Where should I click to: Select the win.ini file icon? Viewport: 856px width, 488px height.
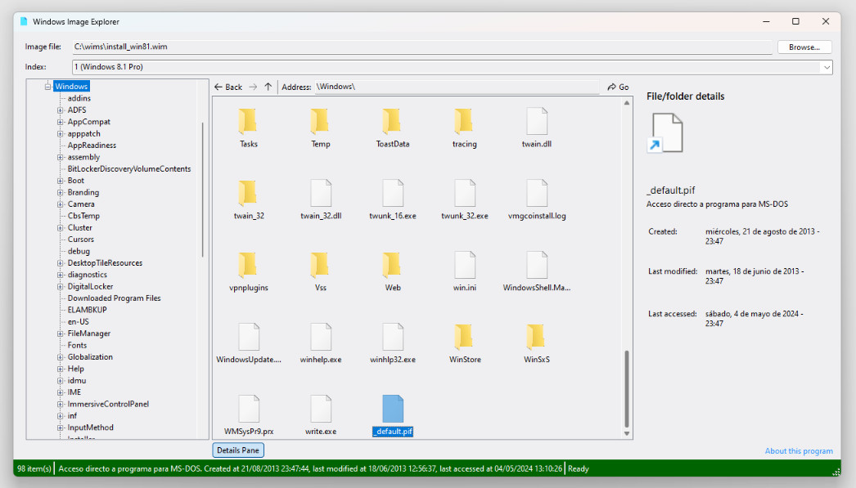(465, 265)
